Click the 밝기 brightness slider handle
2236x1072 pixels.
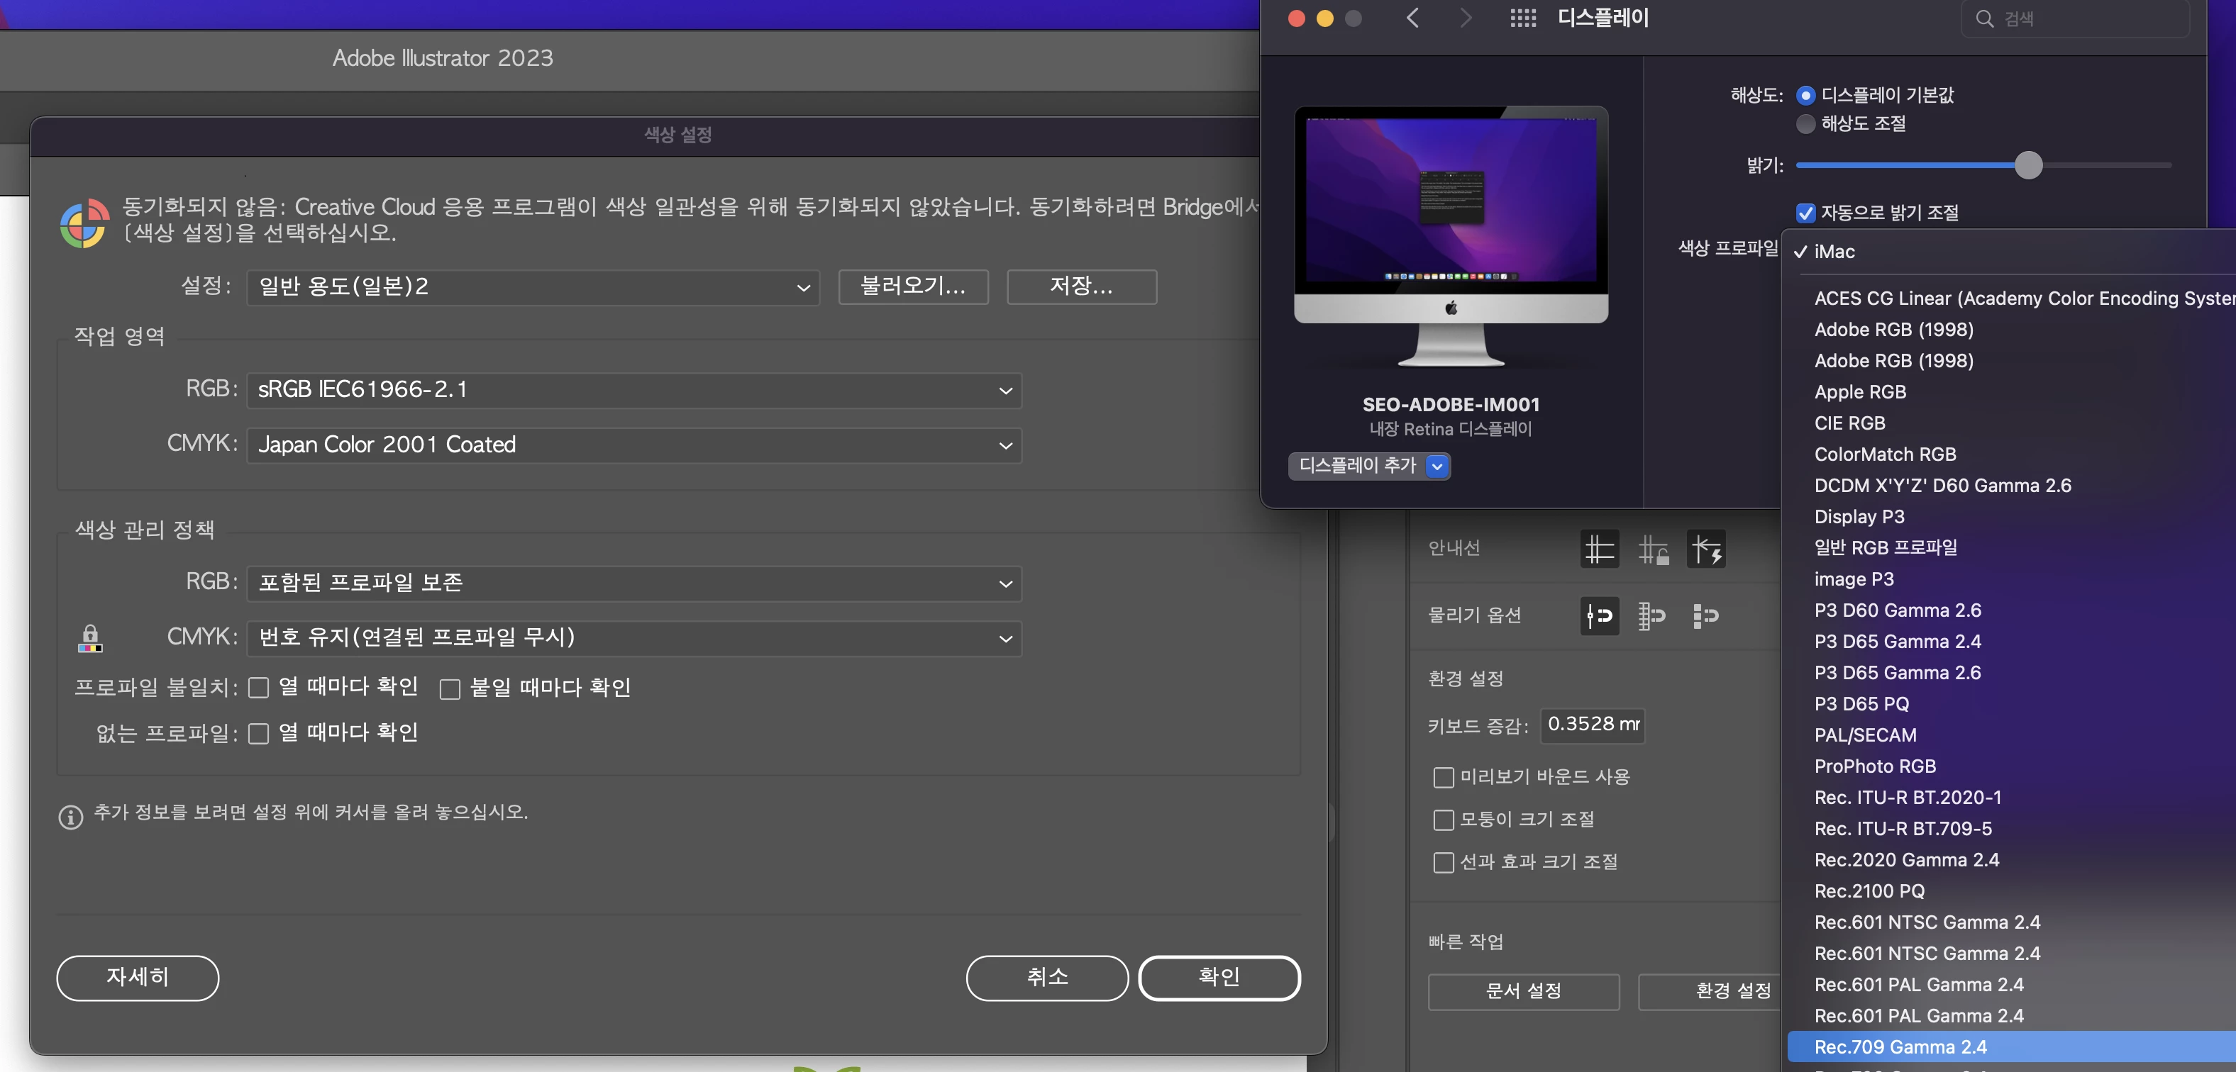[x=2027, y=164]
